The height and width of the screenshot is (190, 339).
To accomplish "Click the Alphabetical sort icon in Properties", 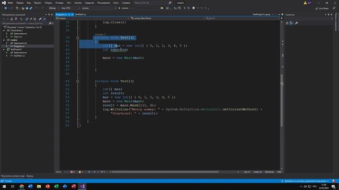I will (291, 23).
